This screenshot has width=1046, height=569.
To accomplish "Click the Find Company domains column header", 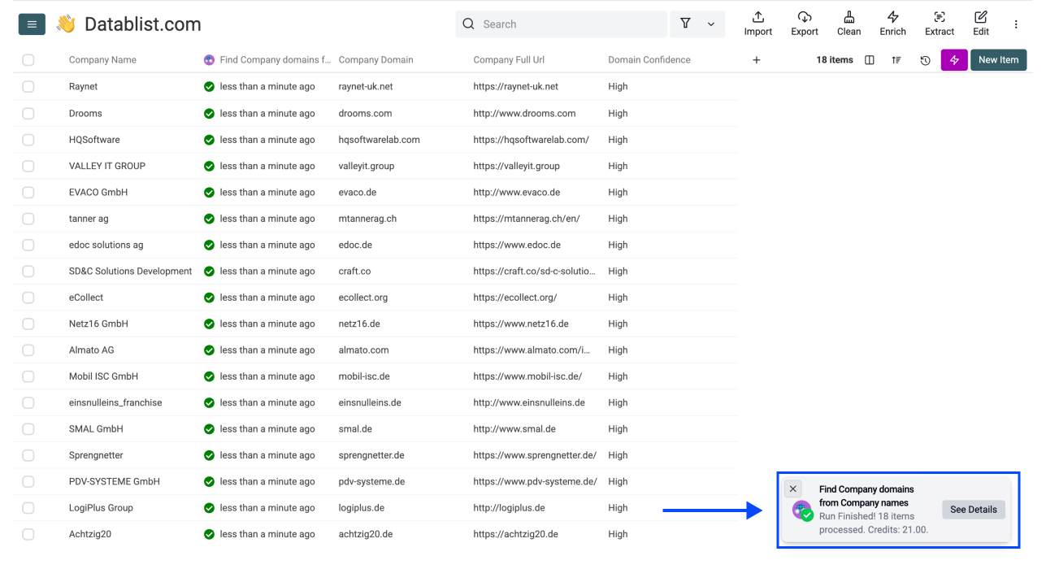I will coord(276,60).
